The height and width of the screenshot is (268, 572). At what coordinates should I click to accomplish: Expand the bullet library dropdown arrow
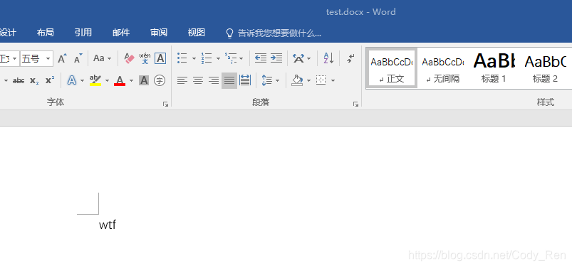click(194, 58)
